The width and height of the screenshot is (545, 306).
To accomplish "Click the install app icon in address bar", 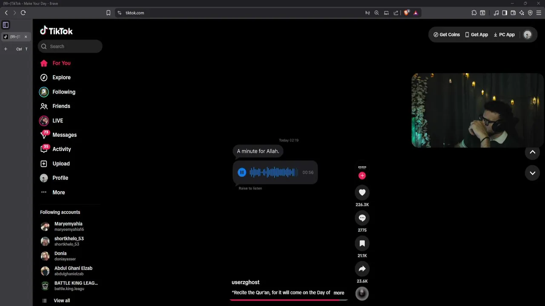I will point(387,13).
